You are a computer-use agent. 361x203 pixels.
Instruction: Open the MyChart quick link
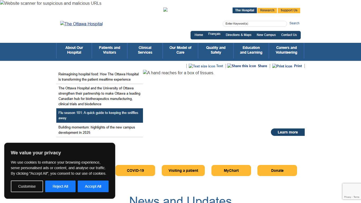(x=231, y=170)
